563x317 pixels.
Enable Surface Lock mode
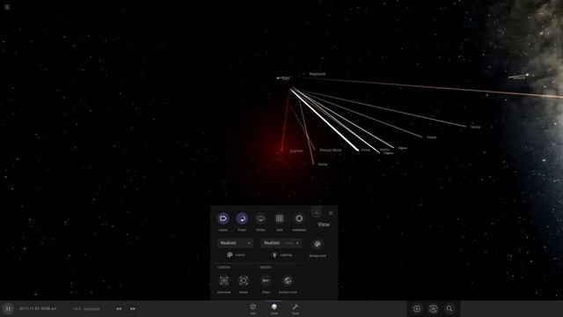(x=288, y=281)
